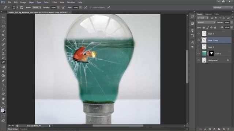The image size is (234, 131).
Task: Select the Healing Brush tool
Action: [x=3, y=44]
